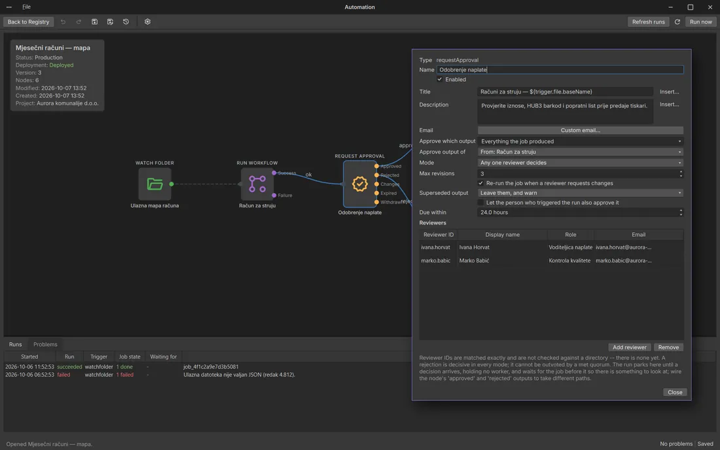Image resolution: width=720 pixels, height=450 pixels.
Task: Click the refresh arrow beside Refresh runs
Action: (677, 22)
